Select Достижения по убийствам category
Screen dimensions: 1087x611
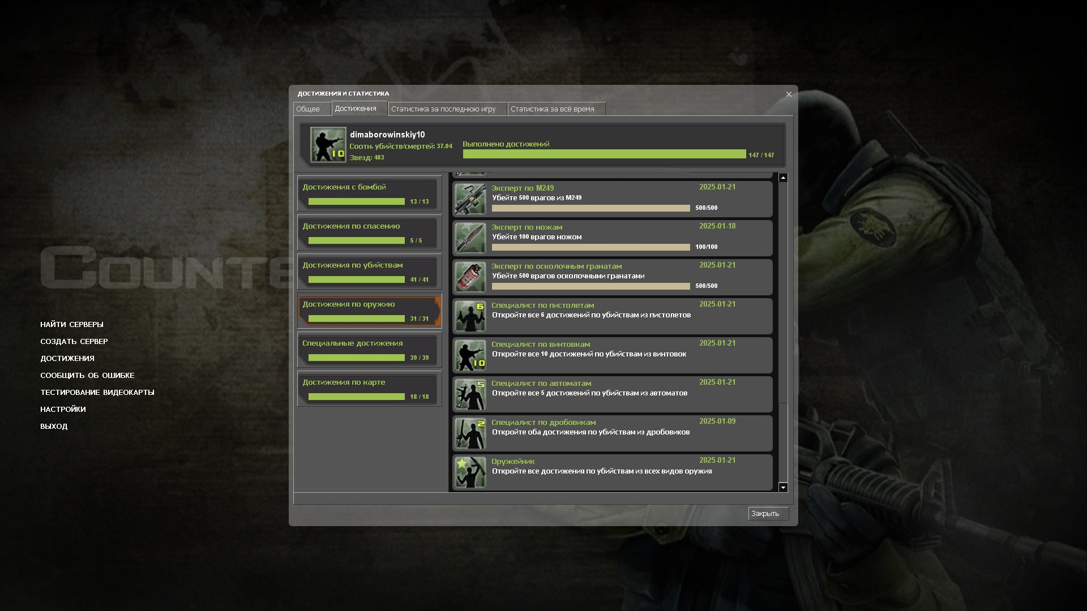point(369,272)
